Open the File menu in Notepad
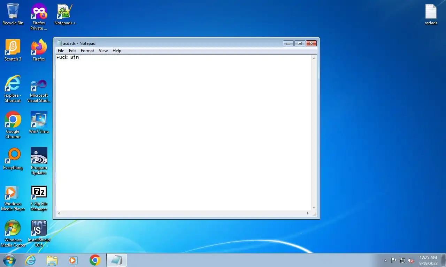 pos(61,51)
